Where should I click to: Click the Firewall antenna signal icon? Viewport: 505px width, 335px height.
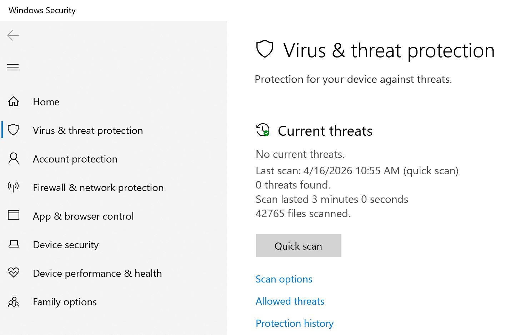[x=14, y=187]
